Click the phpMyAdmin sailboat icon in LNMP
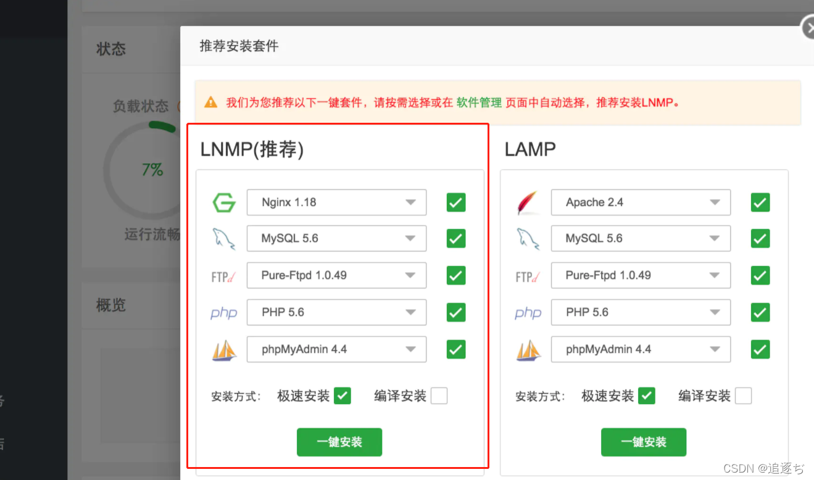 tap(223, 349)
